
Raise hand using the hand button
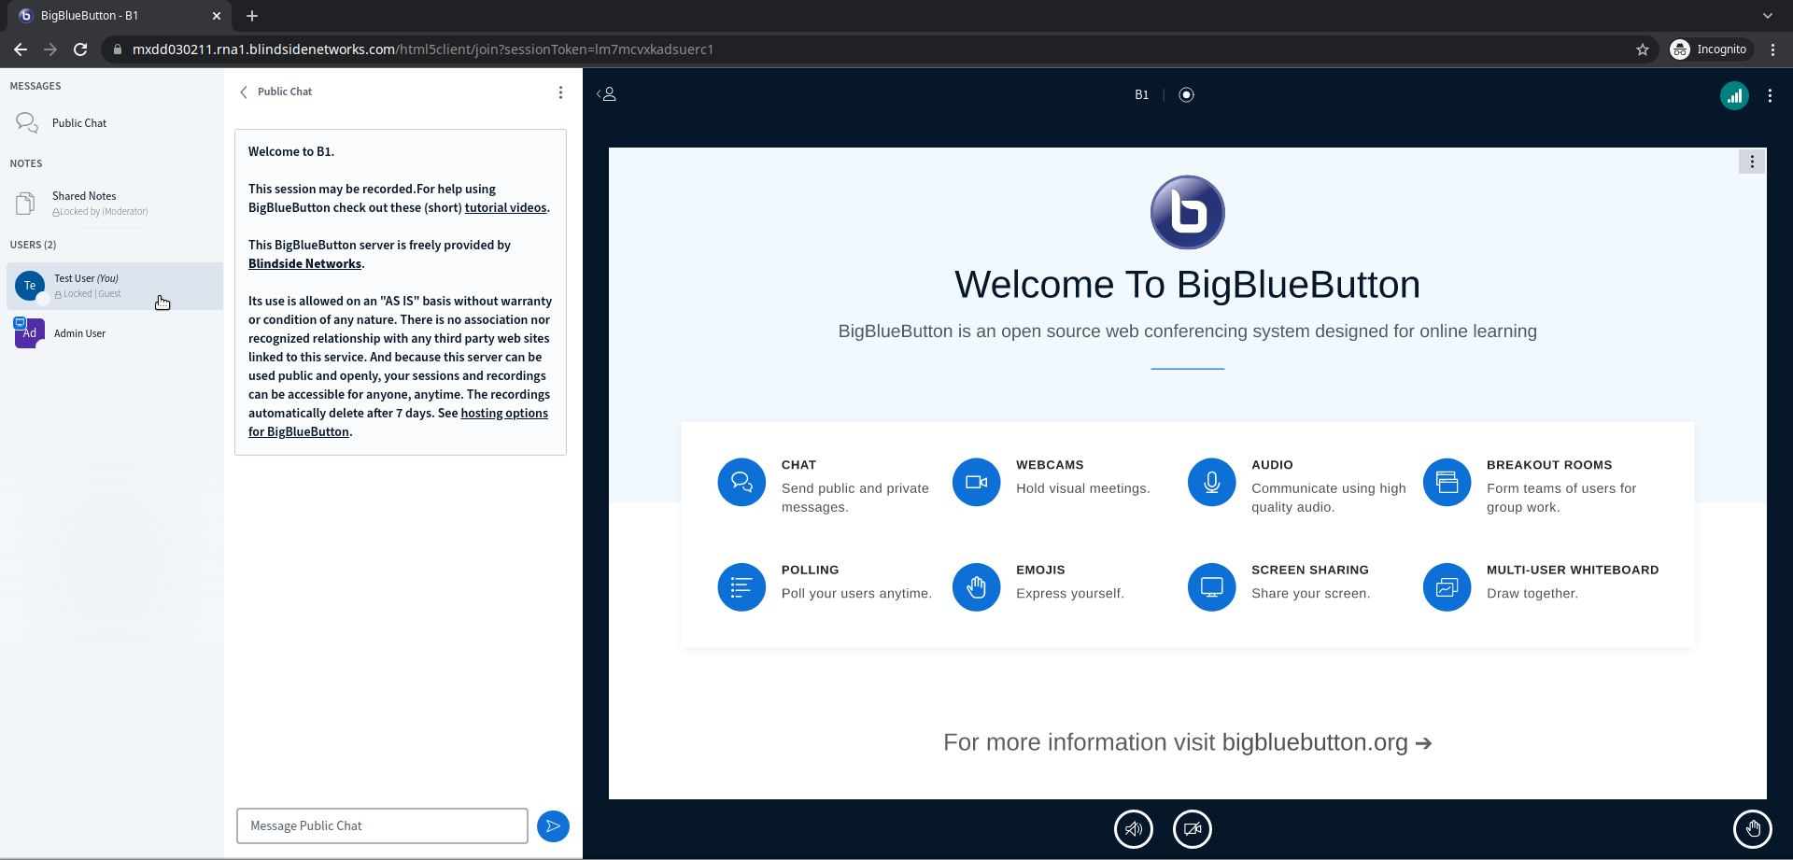click(x=1753, y=828)
